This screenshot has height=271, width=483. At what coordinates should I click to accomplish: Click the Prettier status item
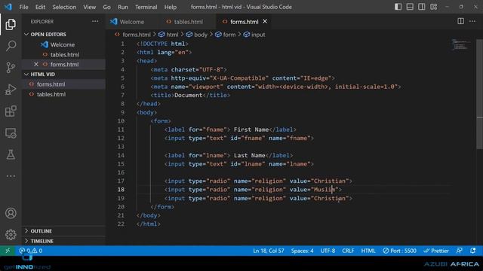click(436, 251)
